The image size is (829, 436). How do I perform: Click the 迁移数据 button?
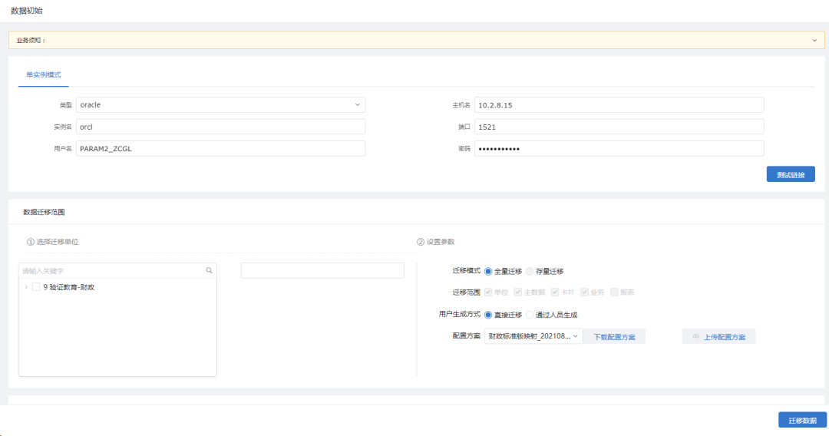tap(802, 420)
